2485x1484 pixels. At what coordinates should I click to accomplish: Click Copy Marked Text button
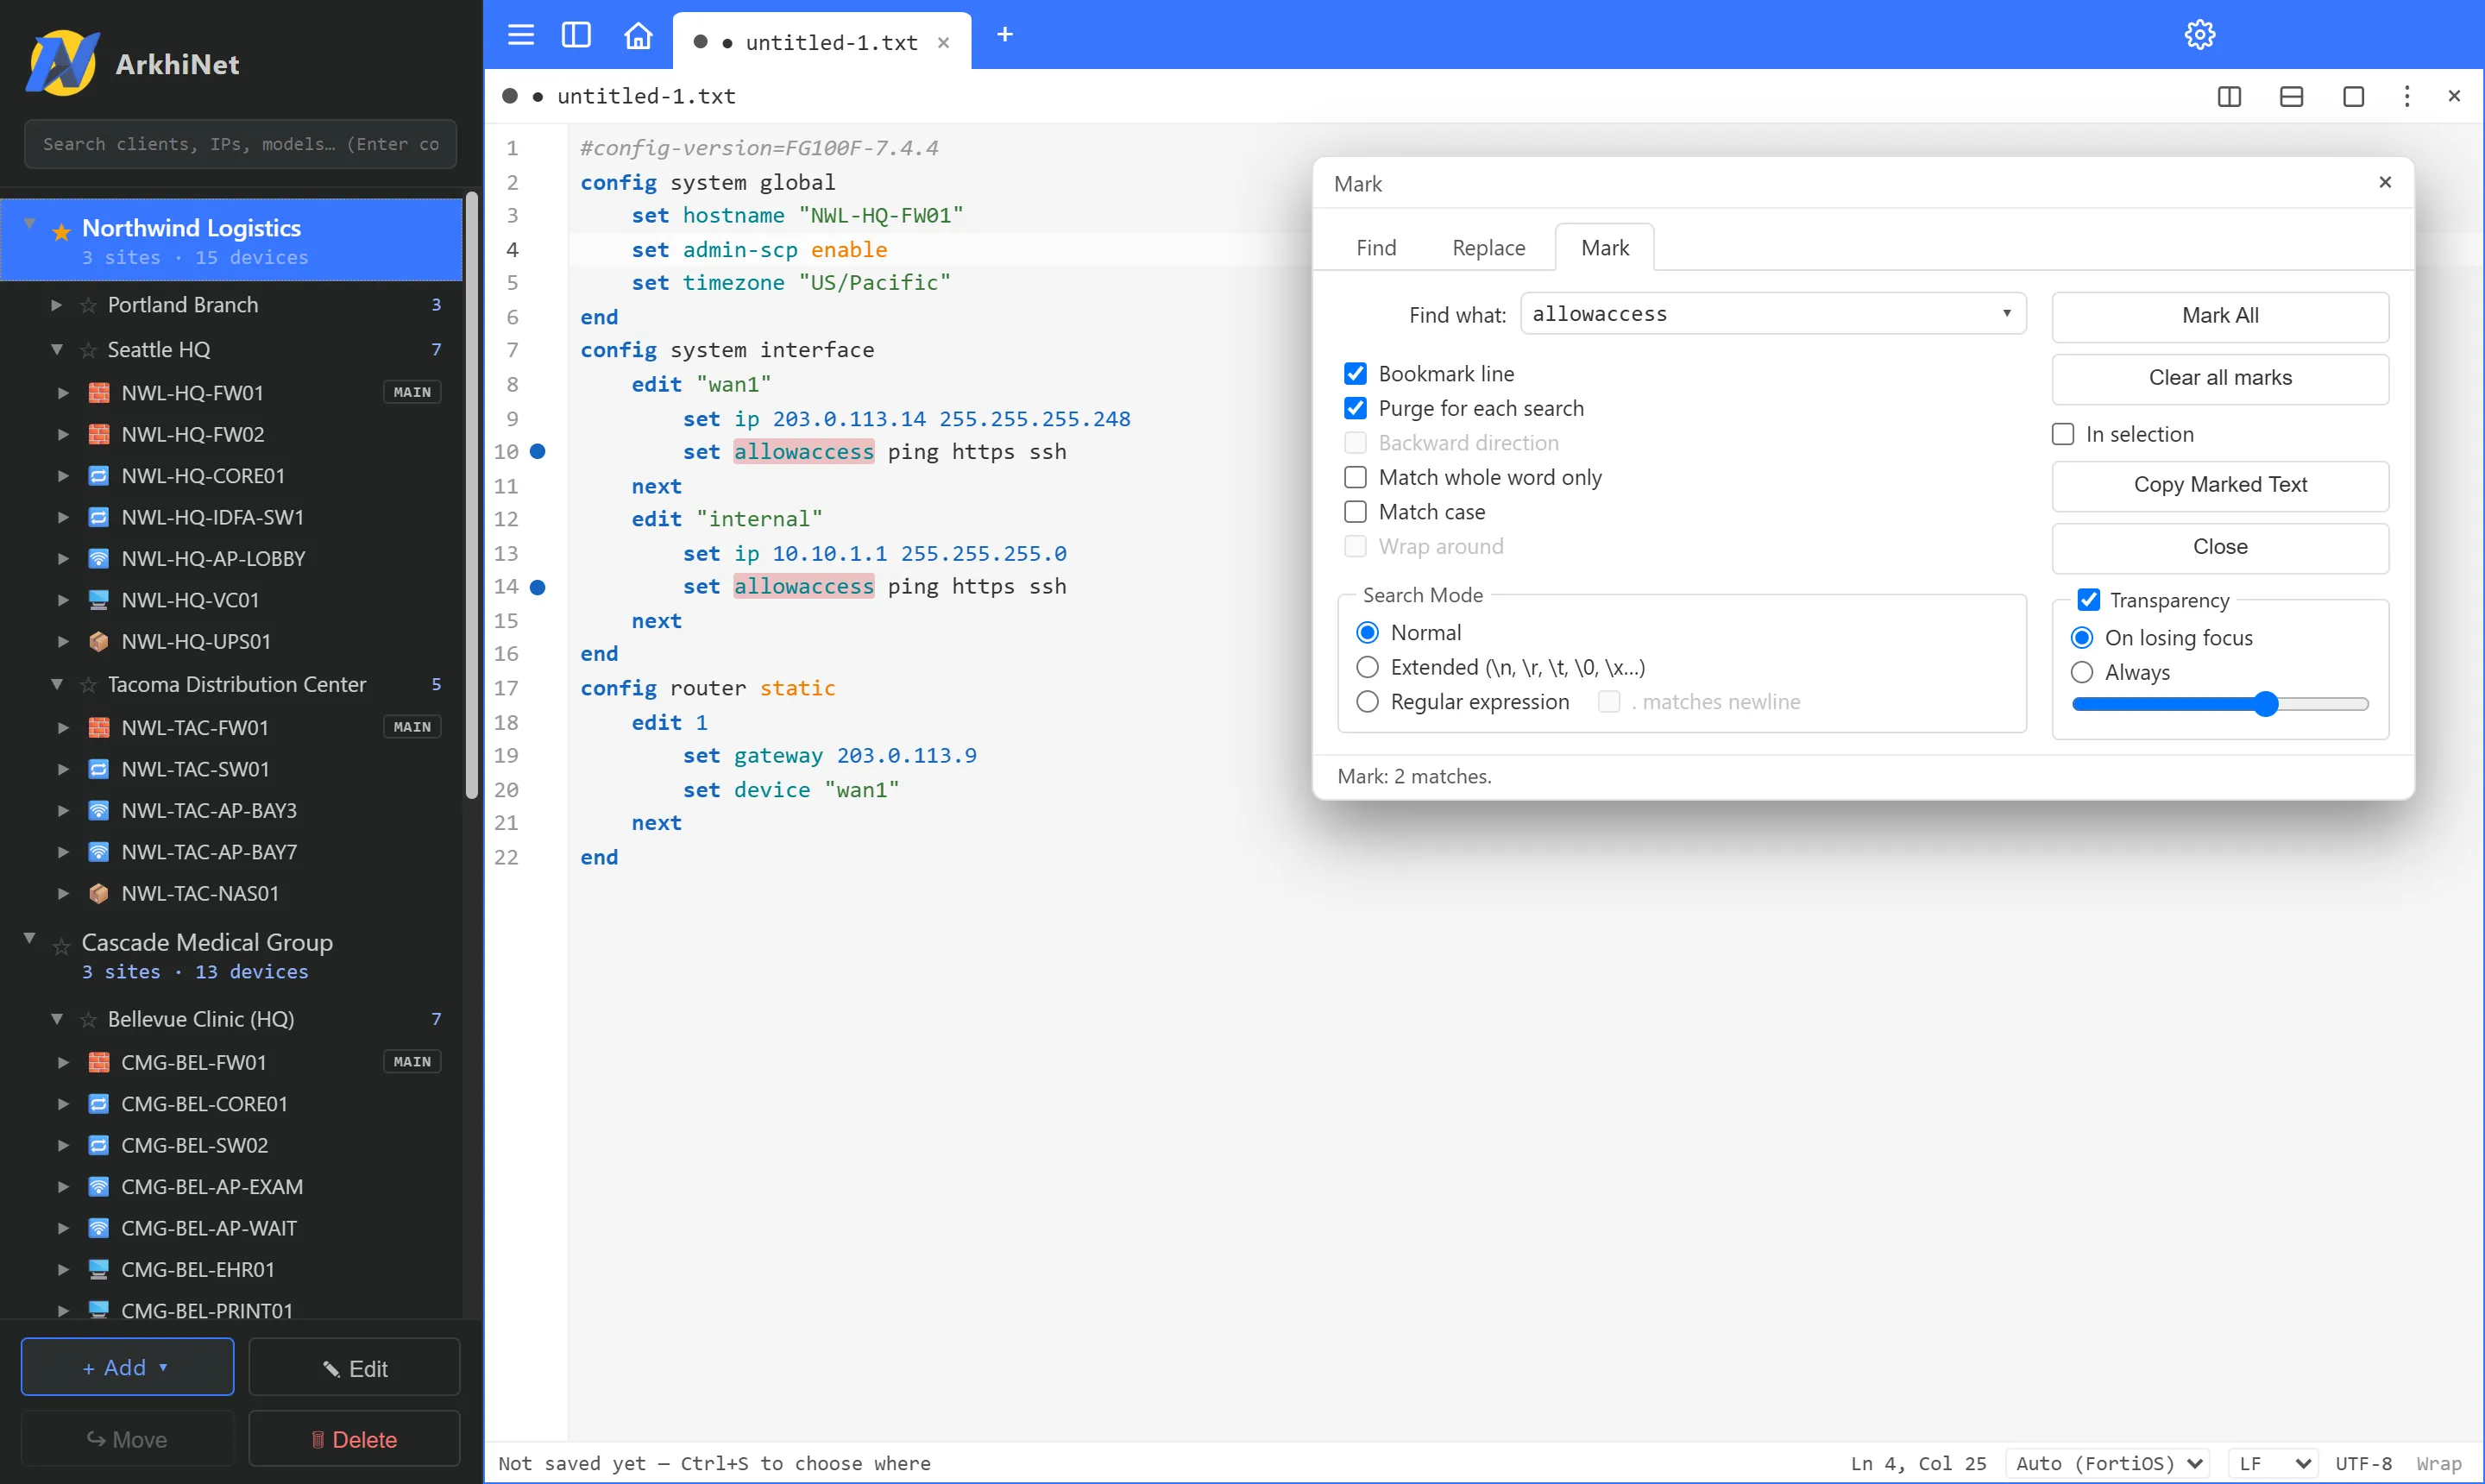click(2220, 485)
